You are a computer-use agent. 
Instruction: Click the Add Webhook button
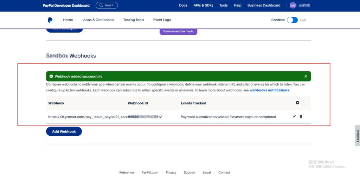click(x=64, y=131)
